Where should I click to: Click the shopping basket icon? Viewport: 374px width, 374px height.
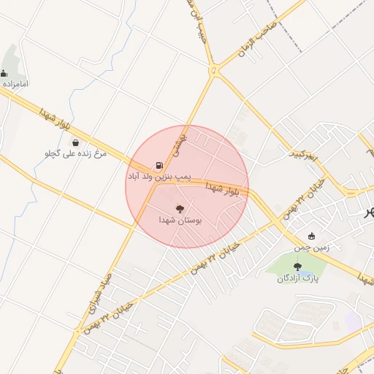[x=76, y=142]
